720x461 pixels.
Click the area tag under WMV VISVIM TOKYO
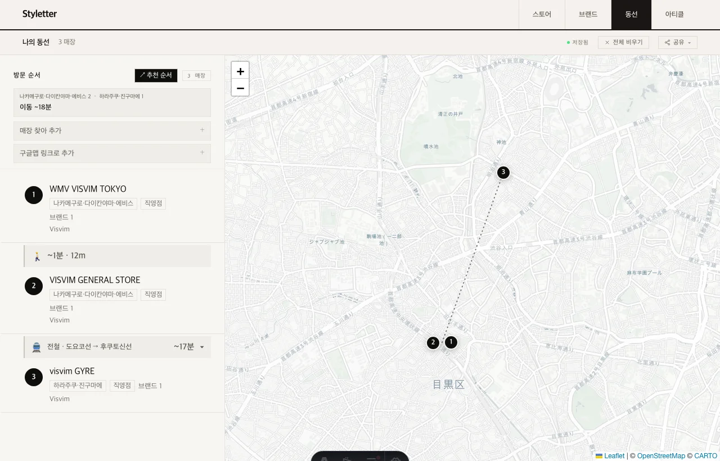[93, 204]
